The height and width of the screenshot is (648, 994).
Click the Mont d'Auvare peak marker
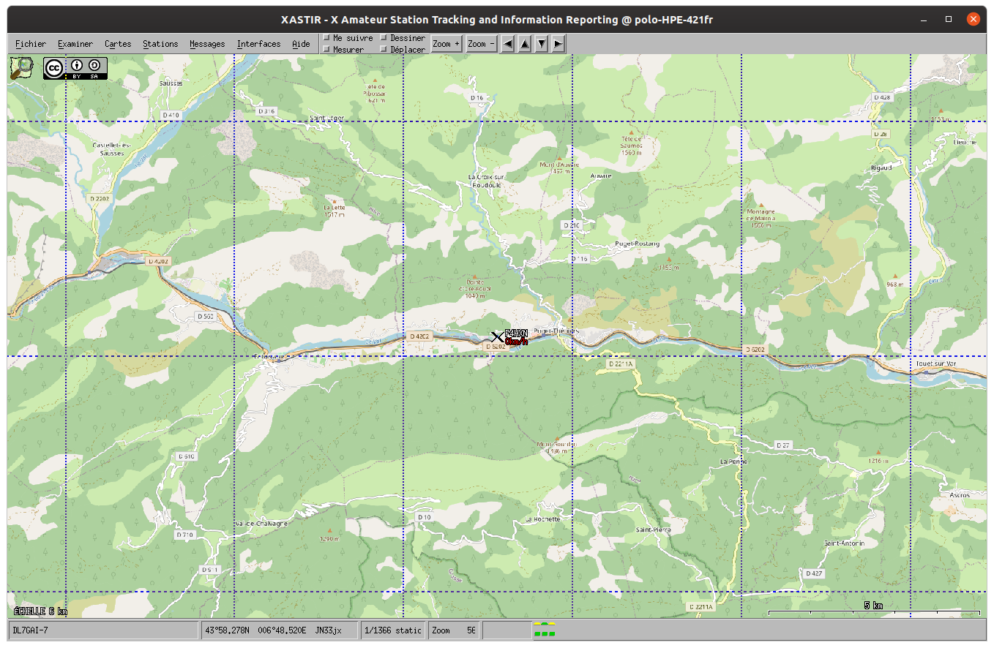click(560, 158)
